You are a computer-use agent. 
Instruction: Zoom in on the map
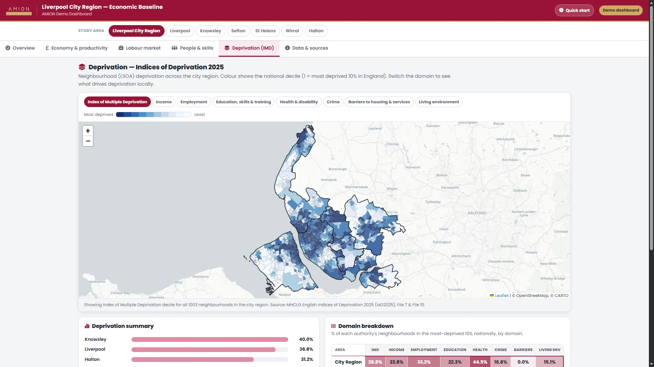pyautogui.click(x=88, y=131)
